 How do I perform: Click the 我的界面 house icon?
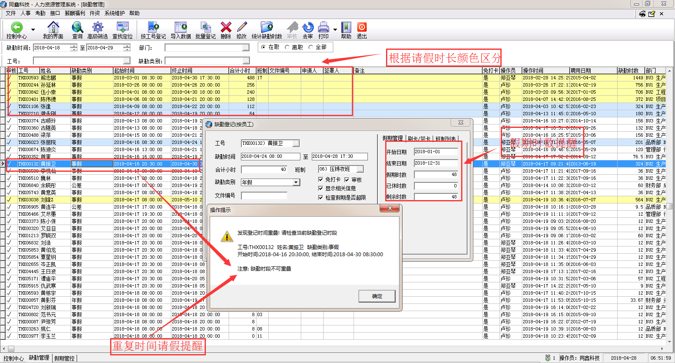[x=53, y=30]
